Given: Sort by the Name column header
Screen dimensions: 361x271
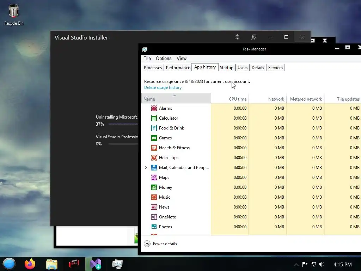Looking at the screenshot, I should pos(176,98).
